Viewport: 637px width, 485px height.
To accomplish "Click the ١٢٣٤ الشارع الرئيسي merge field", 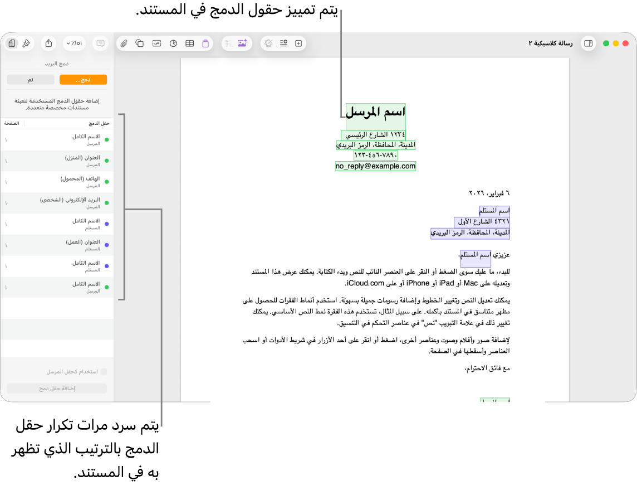I will click(373, 134).
